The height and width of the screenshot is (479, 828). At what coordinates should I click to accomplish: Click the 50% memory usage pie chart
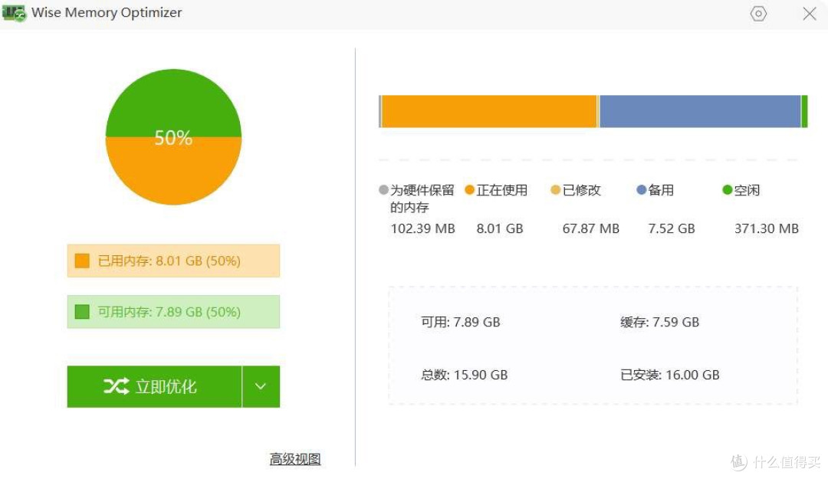point(174,136)
